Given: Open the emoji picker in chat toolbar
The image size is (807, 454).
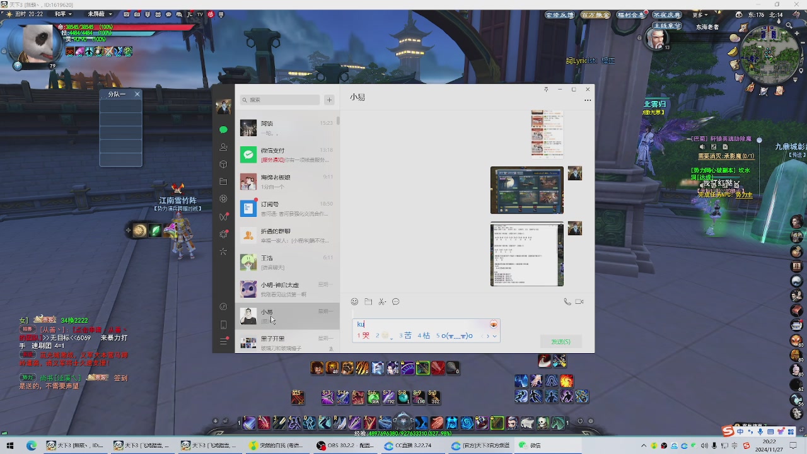Looking at the screenshot, I should [354, 302].
